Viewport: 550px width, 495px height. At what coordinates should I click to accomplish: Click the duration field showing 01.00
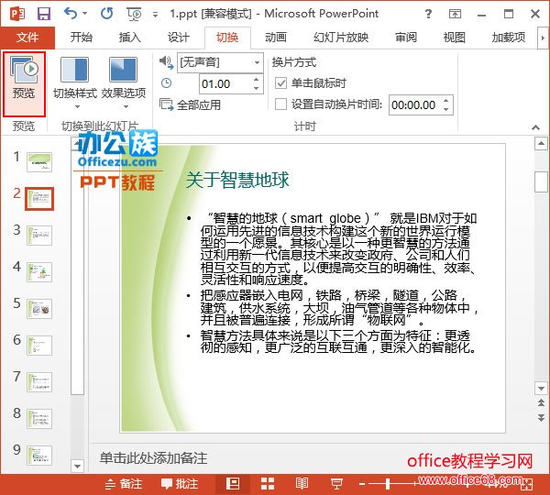click(225, 83)
